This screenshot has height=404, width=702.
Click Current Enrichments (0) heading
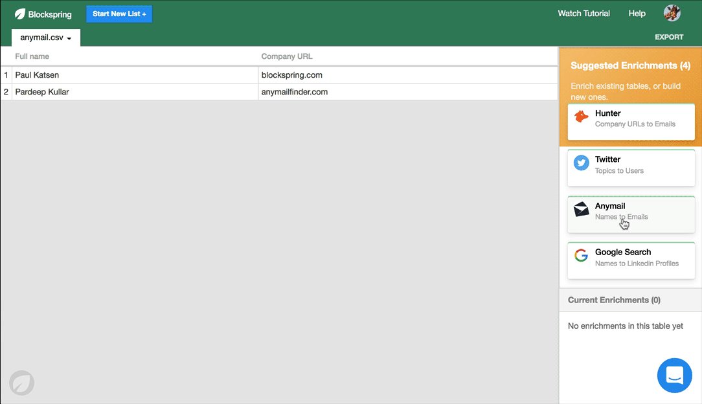614,300
